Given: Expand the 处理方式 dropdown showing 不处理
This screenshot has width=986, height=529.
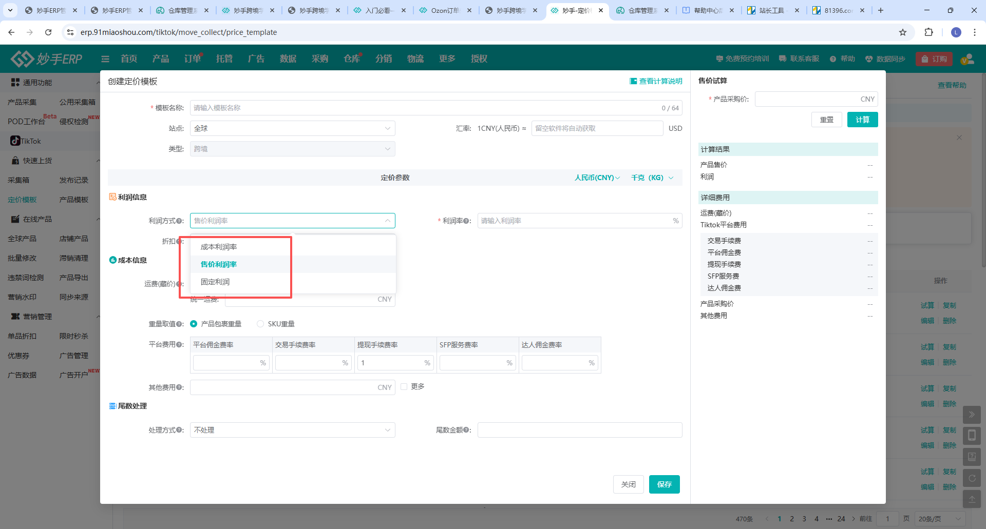Looking at the screenshot, I should (292, 430).
